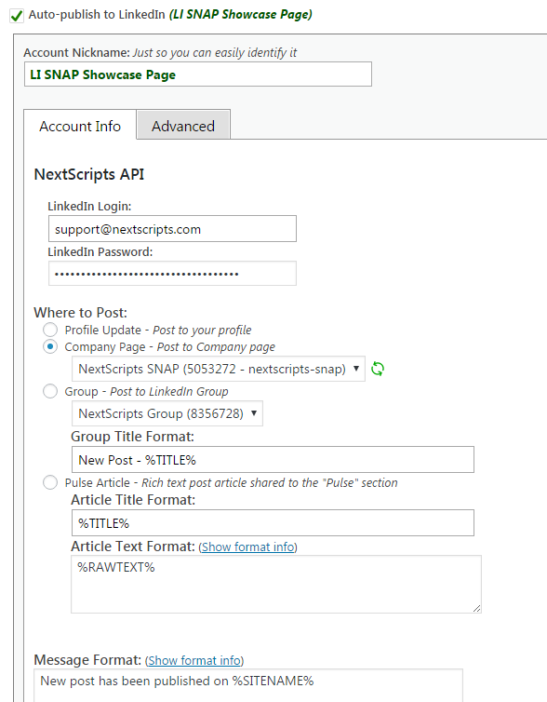Open Show format info link for Message Format
The width and height of the screenshot is (547, 702).
point(194,660)
